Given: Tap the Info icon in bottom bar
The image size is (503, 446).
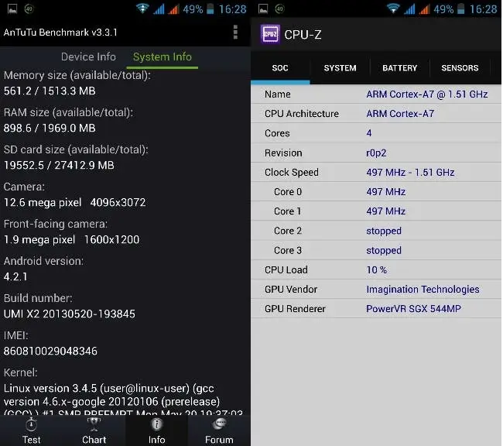Looking at the screenshot, I should [156, 424].
